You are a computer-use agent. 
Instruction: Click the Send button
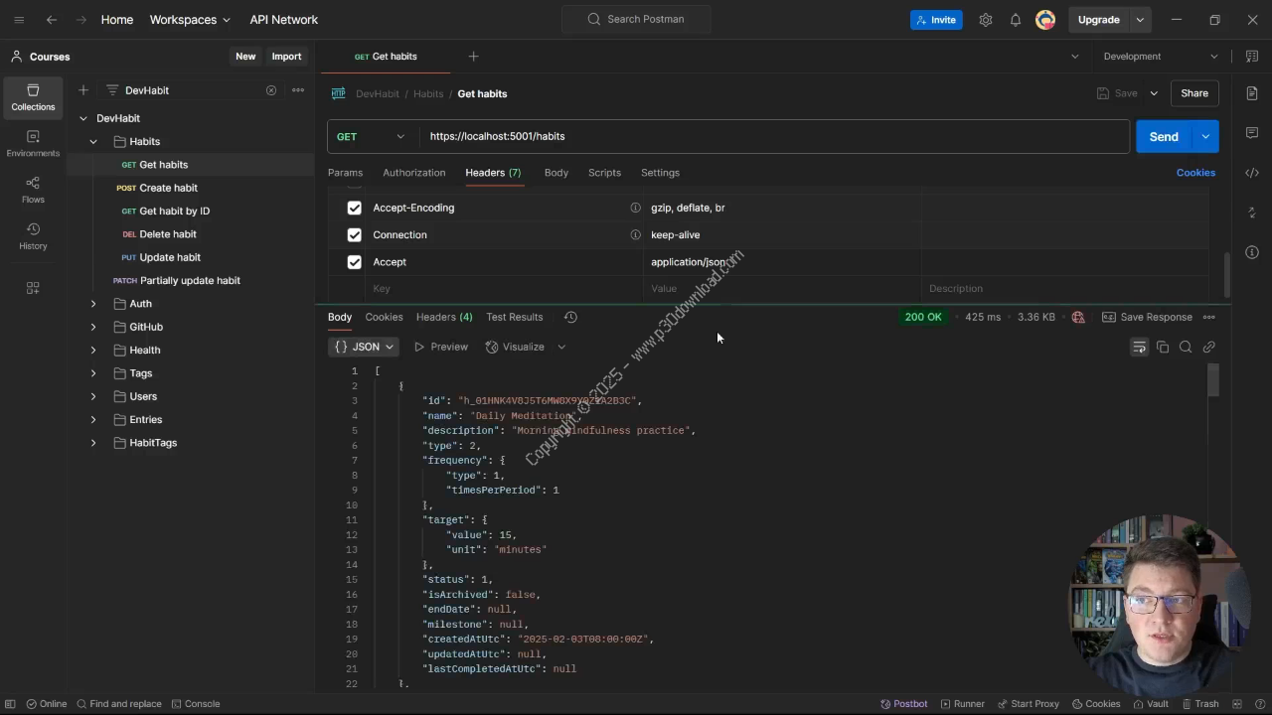[1164, 137]
